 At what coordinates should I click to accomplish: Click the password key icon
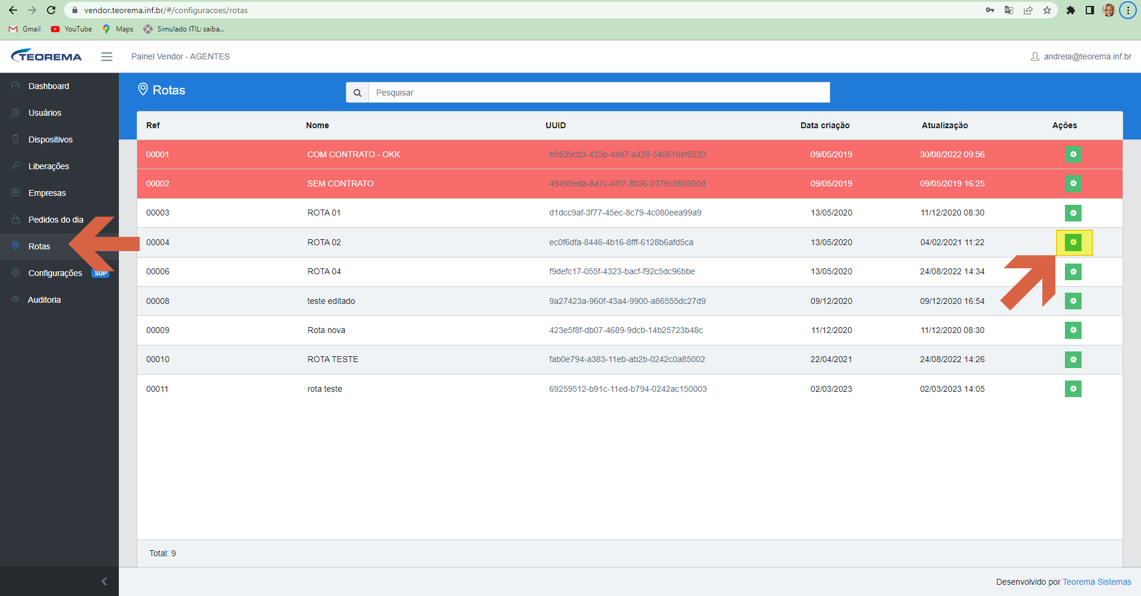(x=990, y=10)
